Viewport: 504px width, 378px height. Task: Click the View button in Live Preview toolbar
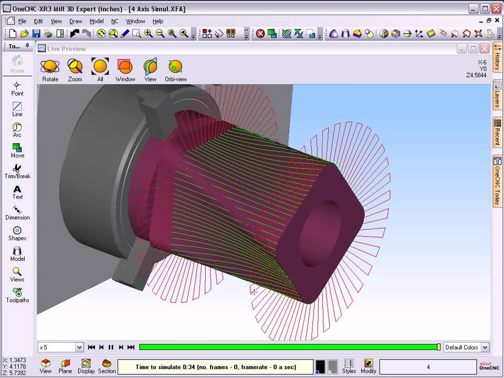pos(150,70)
